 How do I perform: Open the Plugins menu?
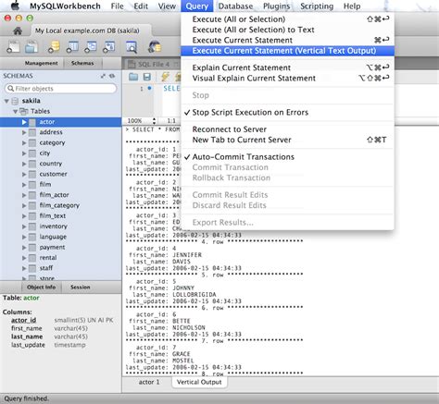pyautogui.click(x=277, y=6)
